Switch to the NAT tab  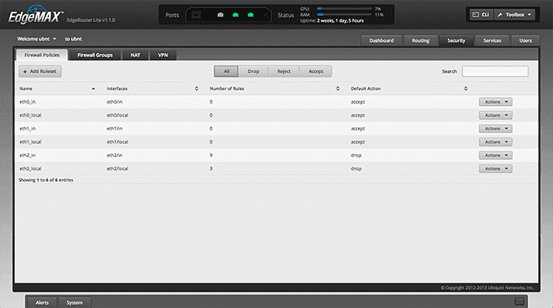coord(135,55)
